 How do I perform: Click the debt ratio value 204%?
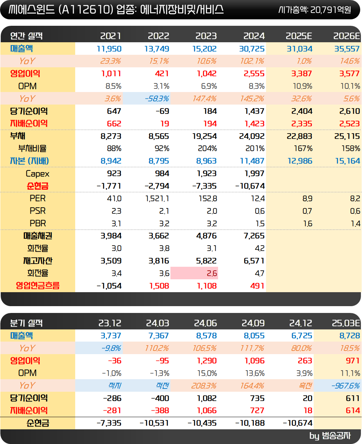click(x=207, y=148)
